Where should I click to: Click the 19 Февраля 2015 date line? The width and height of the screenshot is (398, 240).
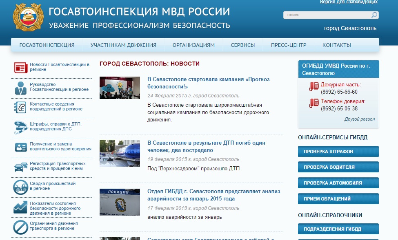click(x=193, y=159)
